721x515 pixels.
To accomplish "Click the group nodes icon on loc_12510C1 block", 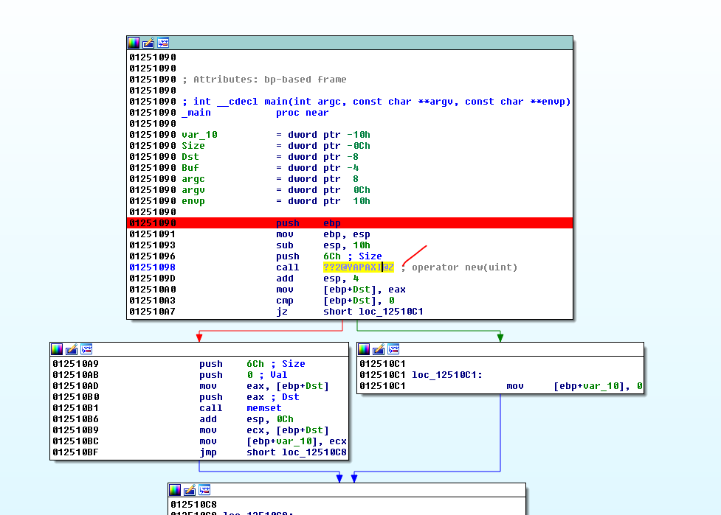I will coord(393,349).
